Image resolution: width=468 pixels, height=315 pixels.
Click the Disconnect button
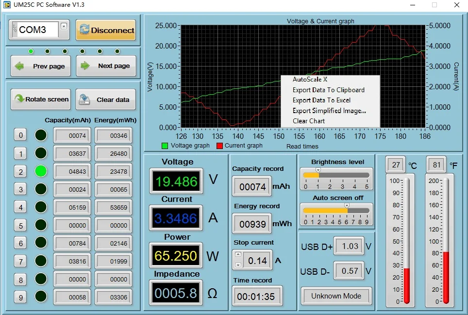tap(106, 30)
